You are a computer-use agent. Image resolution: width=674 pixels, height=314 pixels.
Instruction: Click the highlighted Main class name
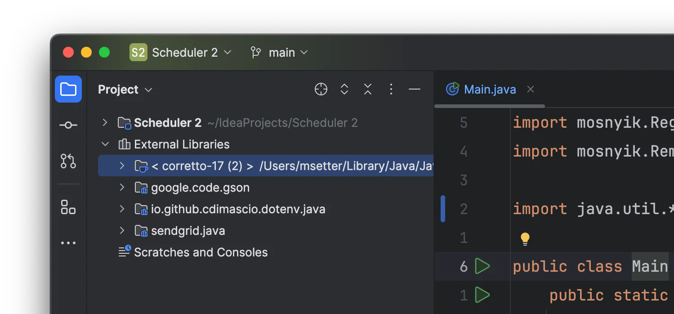point(650,266)
